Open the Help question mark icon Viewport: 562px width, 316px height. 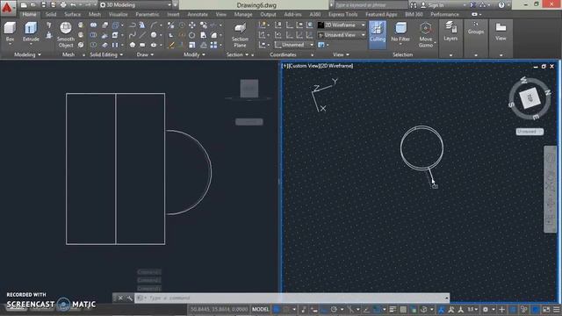(x=501, y=4)
